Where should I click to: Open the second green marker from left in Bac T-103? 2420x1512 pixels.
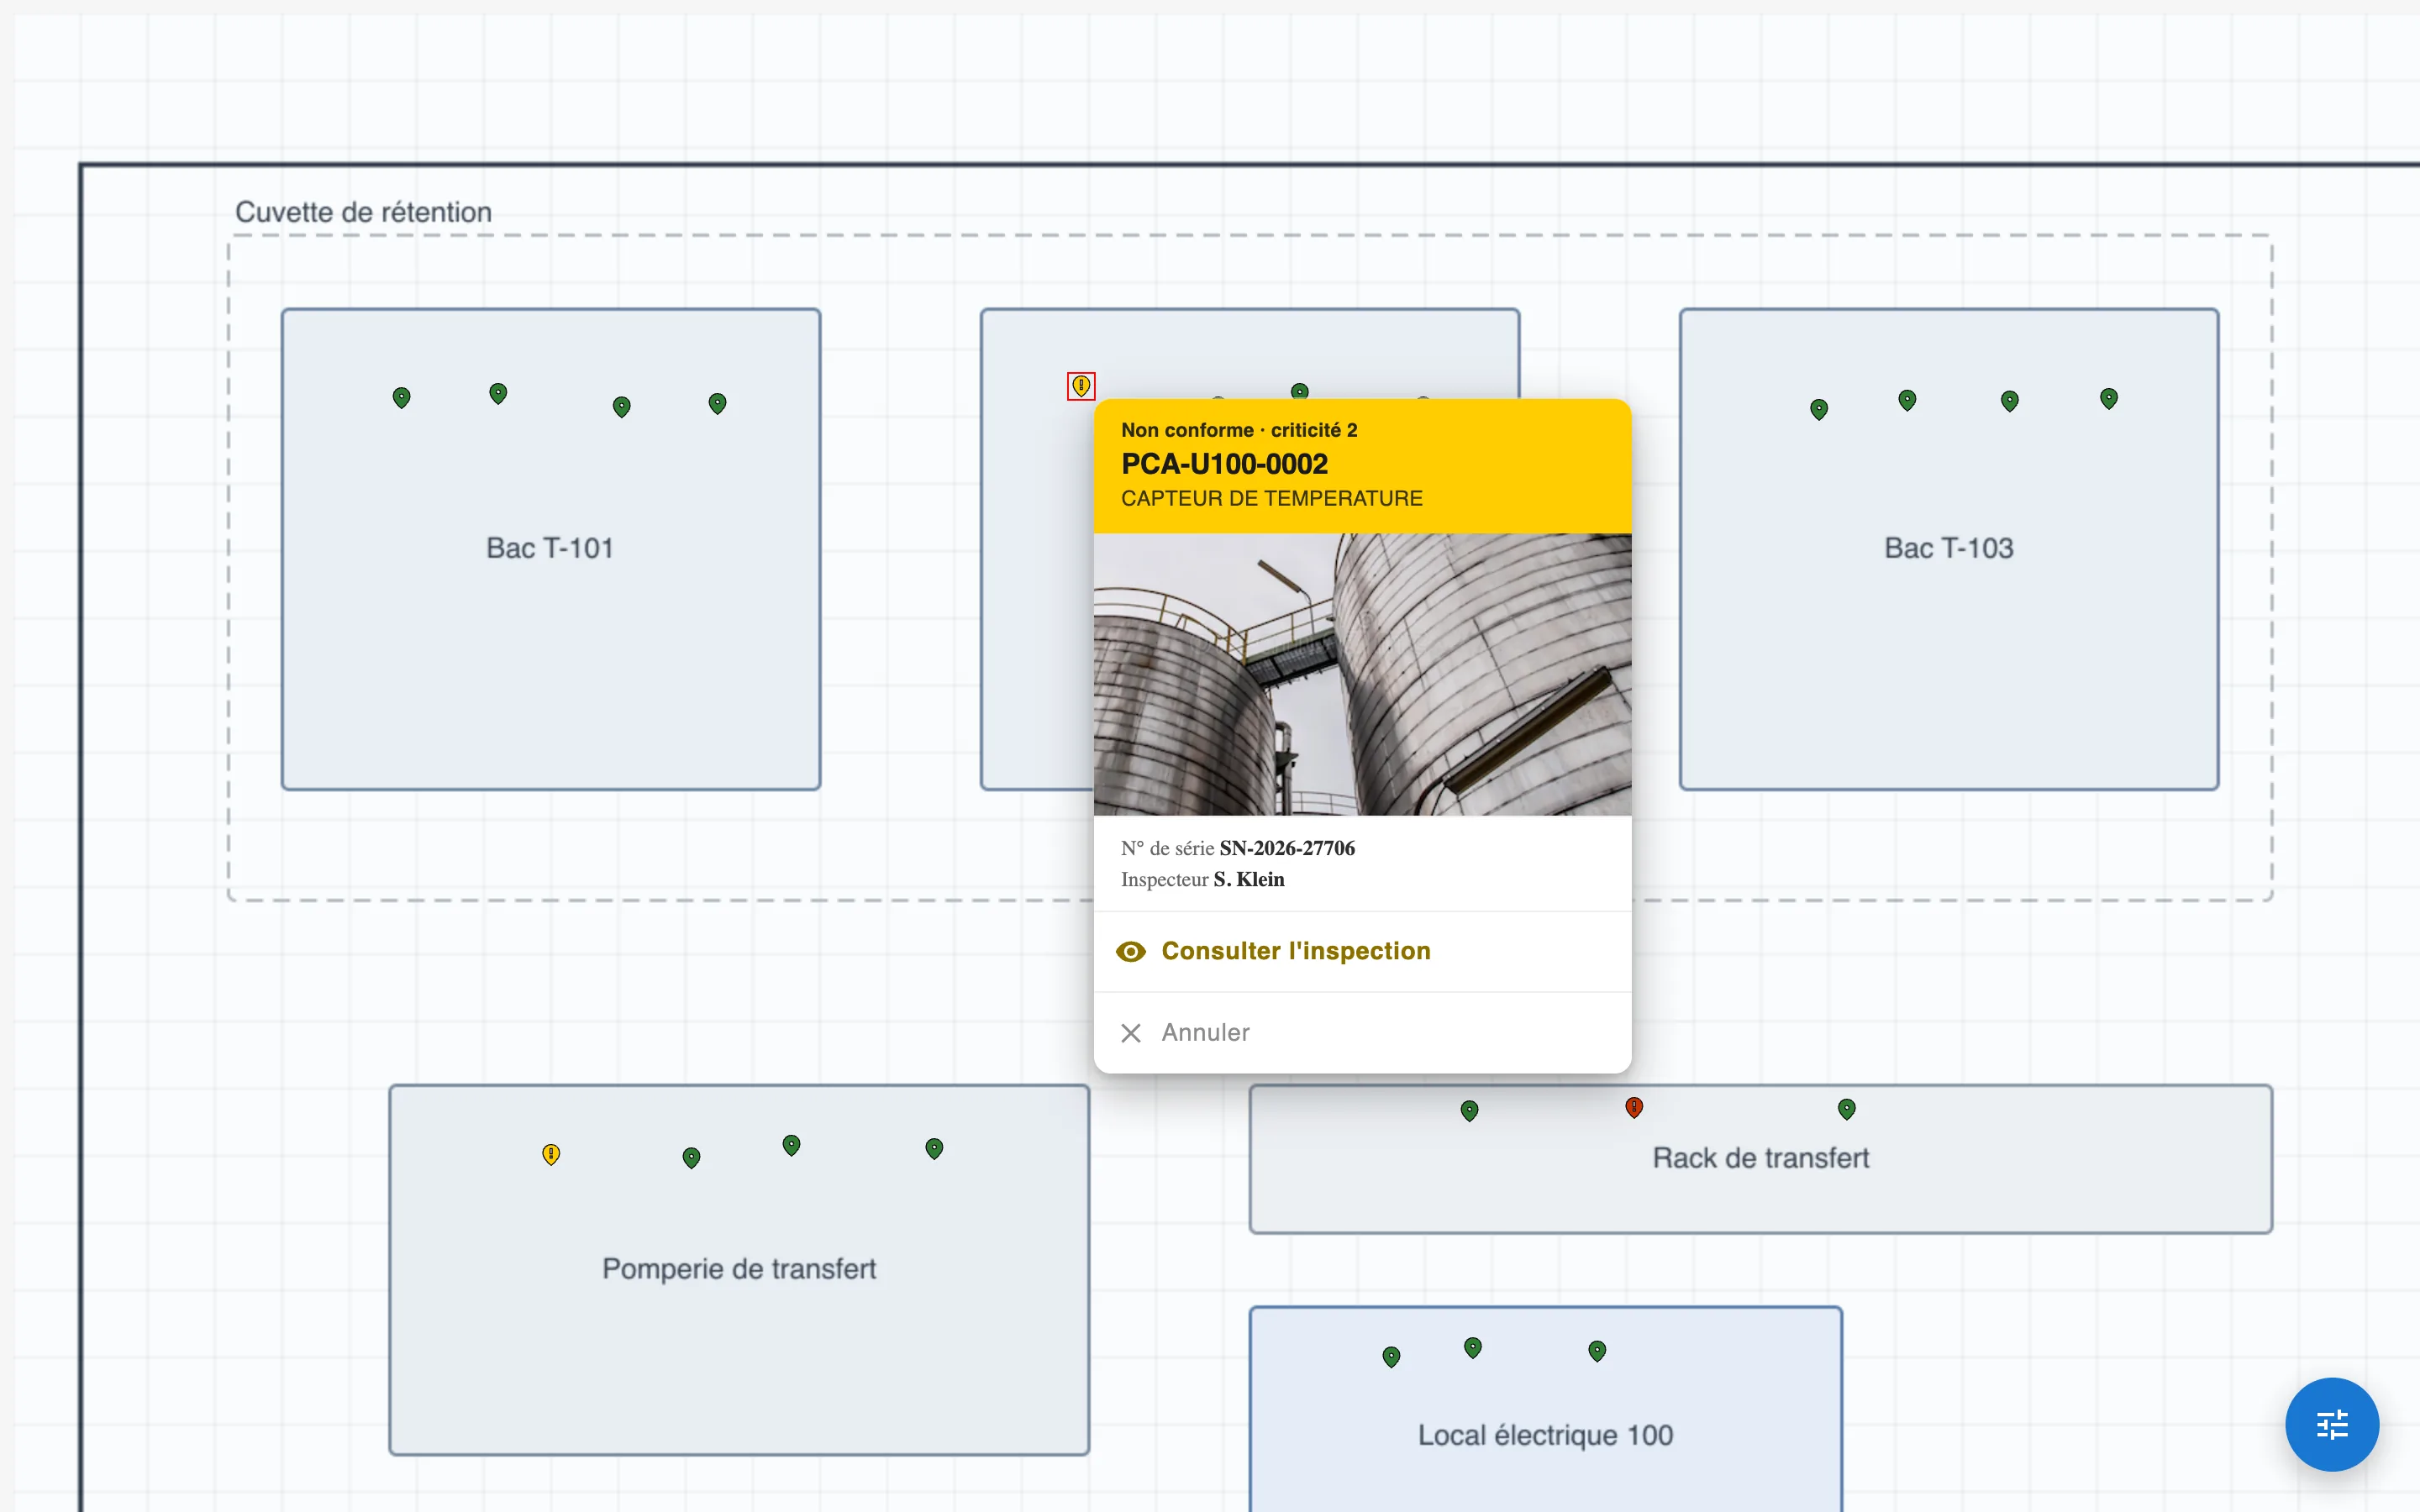[1907, 400]
